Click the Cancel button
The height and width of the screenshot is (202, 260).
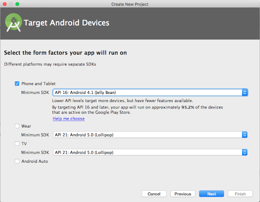tap(154, 194)
